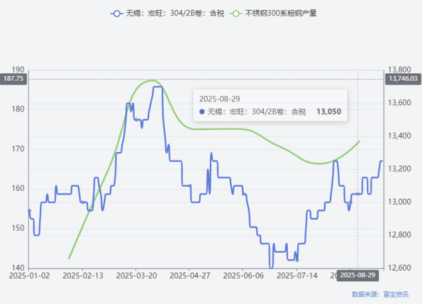Screen dimensions: 423x304
Task: Click the 12,600 right y-axis label
Action: tap(399, 268)
